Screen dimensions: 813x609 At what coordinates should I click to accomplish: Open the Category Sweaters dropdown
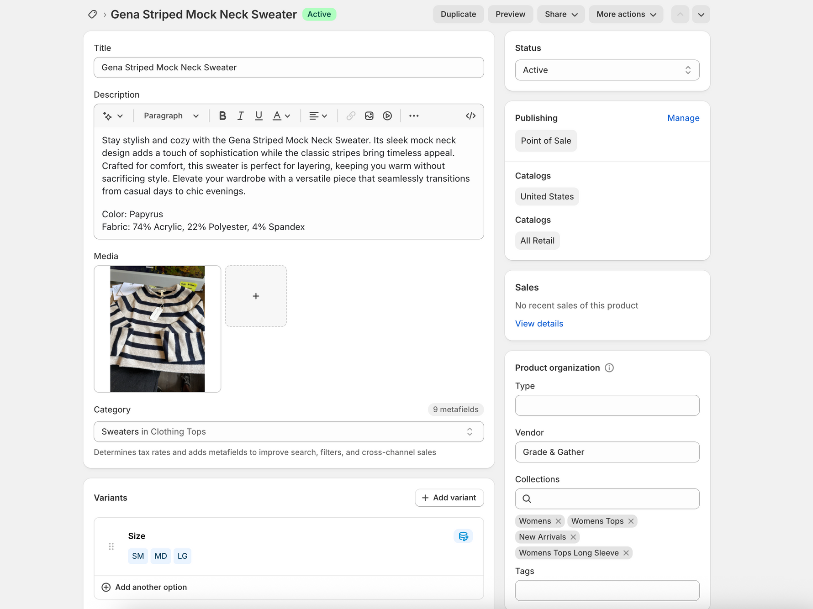pos(289,432)
